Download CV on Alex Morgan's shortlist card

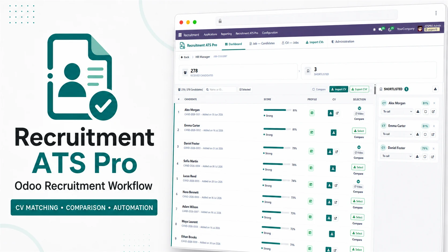[418, 112]
